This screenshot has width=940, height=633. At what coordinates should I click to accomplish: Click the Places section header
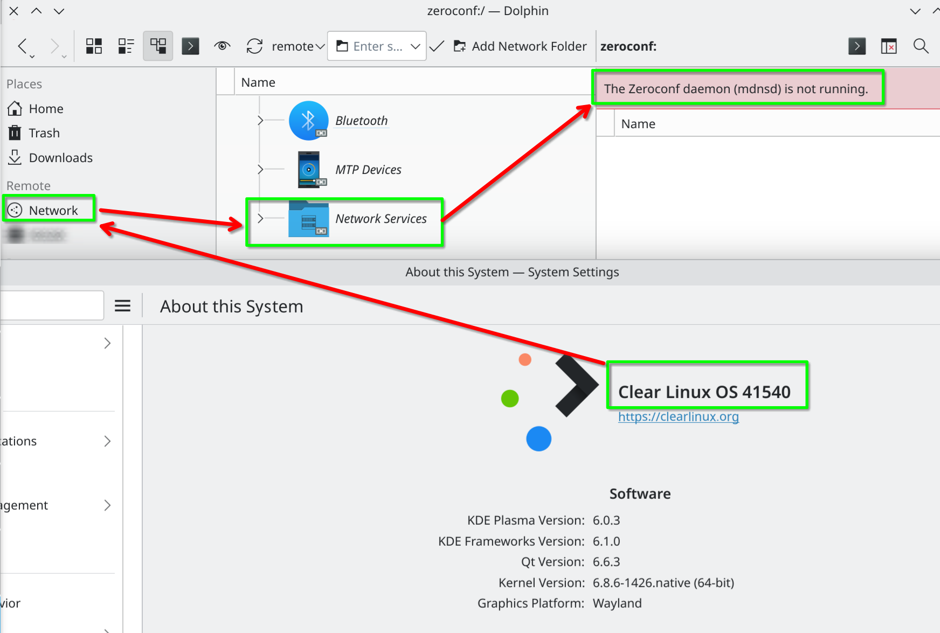tap(24, 84)
